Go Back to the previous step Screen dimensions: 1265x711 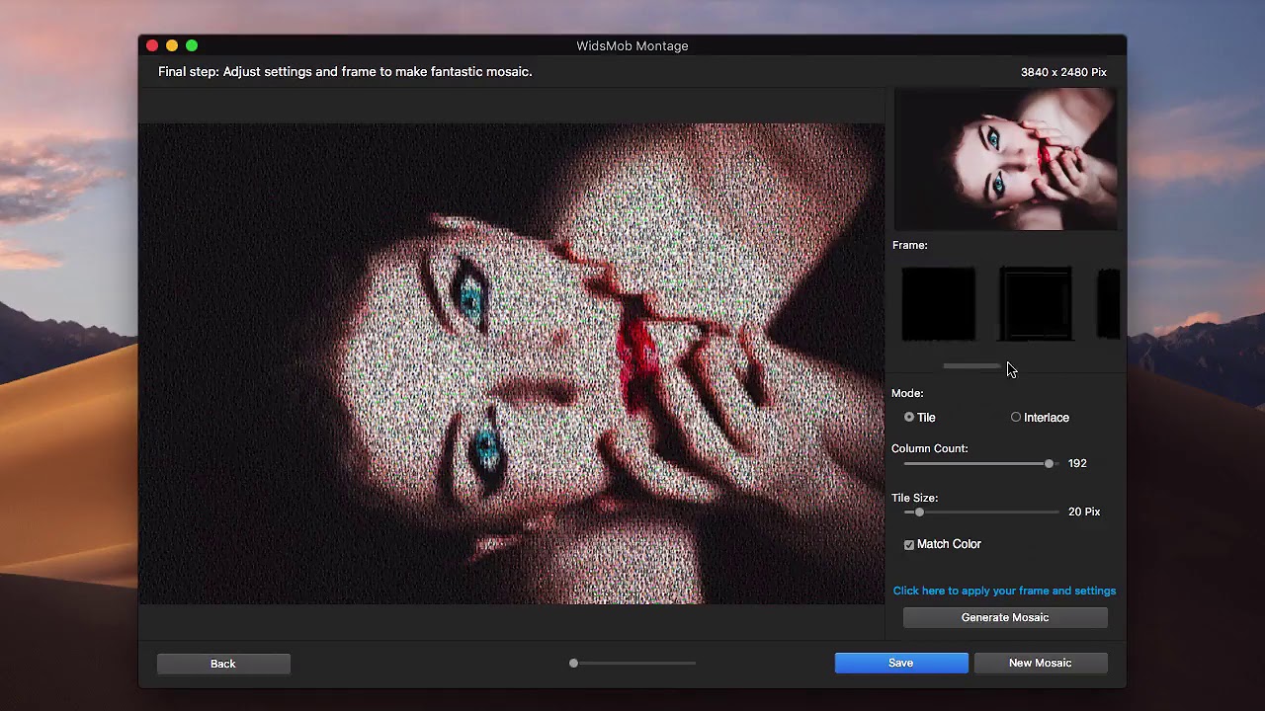223,664
